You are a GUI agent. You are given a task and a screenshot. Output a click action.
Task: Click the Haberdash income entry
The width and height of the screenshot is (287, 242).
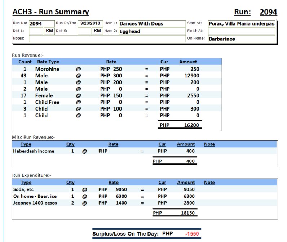(34, 151)
